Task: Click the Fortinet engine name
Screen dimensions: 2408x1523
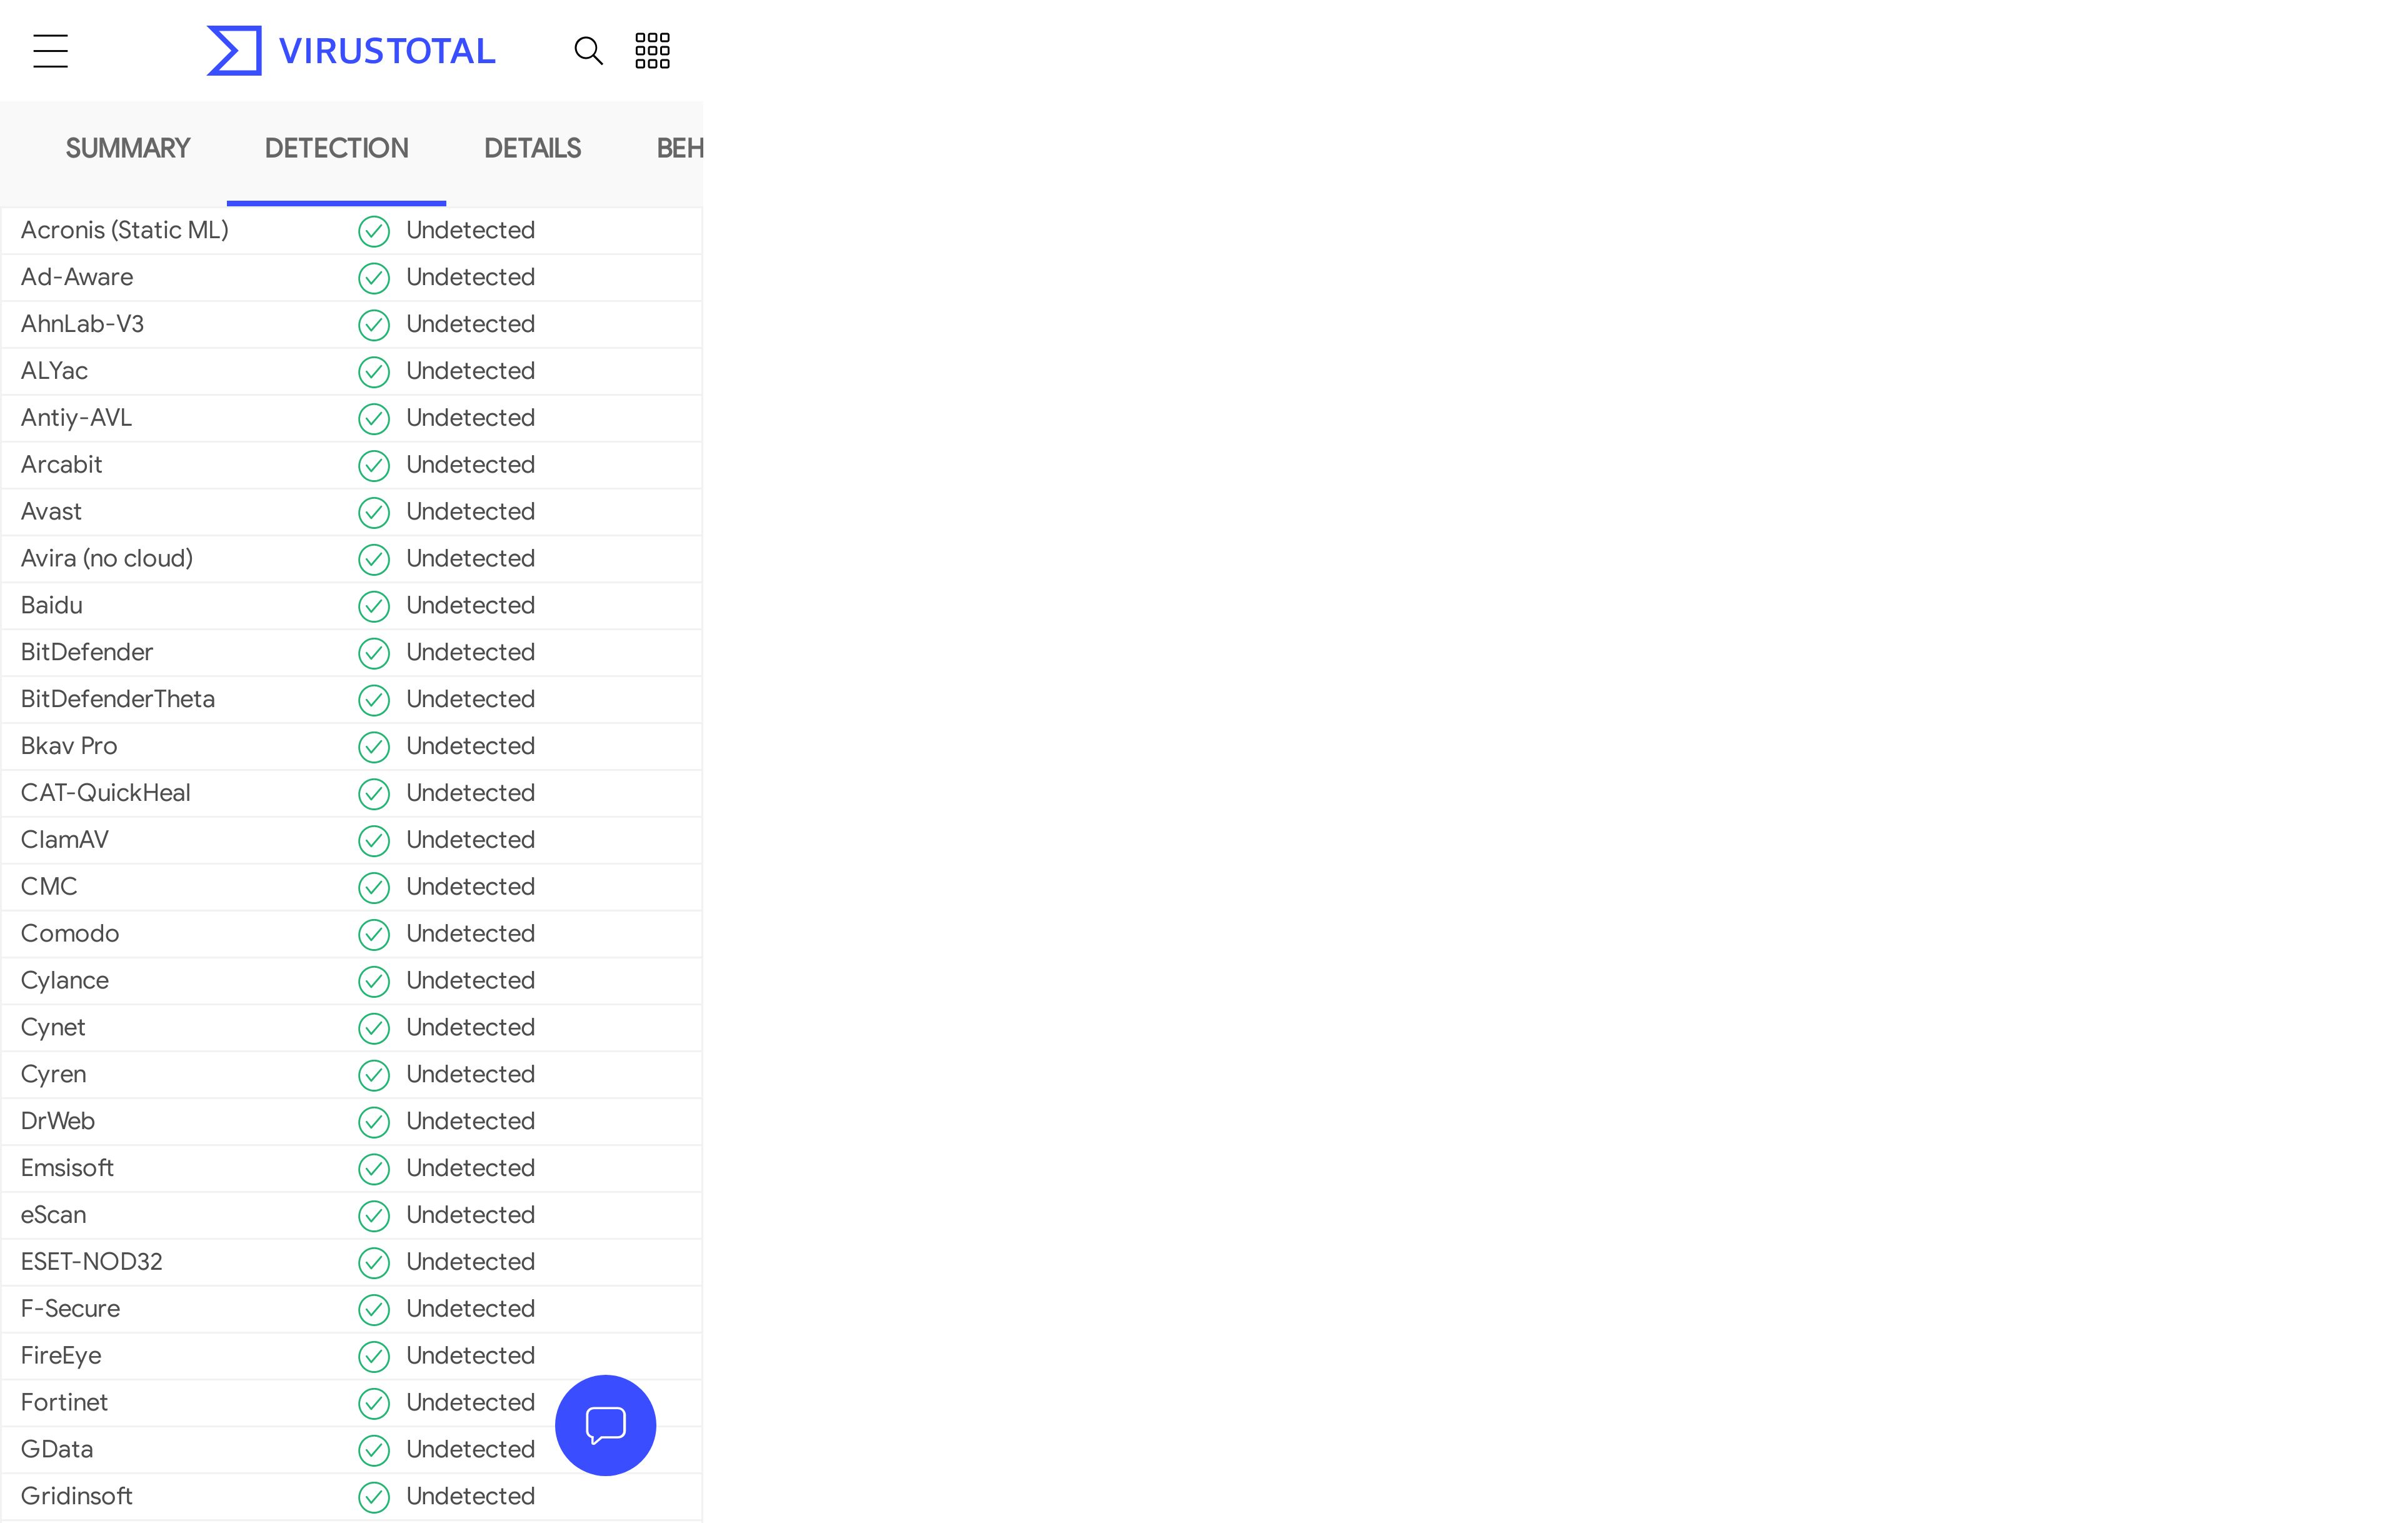Action: click(64, 1402)
